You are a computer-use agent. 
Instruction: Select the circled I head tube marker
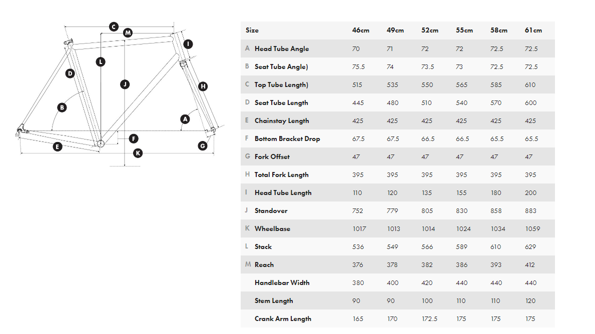(x=188, y=44)
